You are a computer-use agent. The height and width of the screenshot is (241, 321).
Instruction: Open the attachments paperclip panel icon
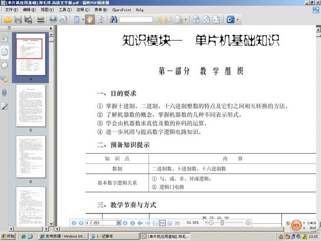tap(4, 93)
